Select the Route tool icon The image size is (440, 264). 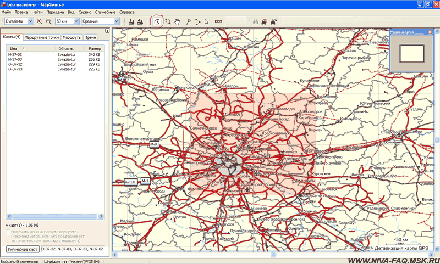click(198, 21)
